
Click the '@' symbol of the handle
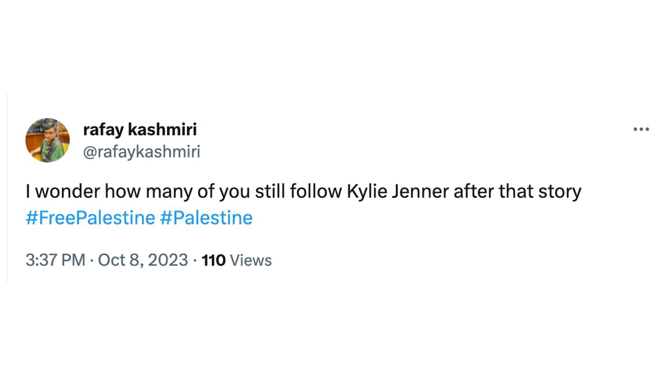pos(89,152)
